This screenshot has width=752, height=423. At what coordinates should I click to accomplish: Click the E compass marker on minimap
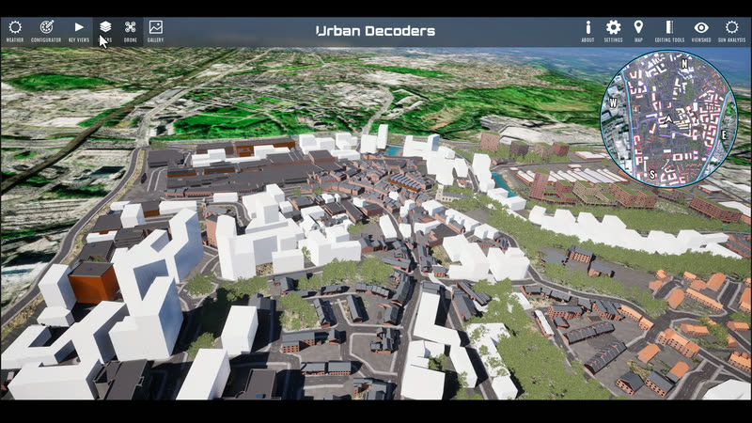724,134
